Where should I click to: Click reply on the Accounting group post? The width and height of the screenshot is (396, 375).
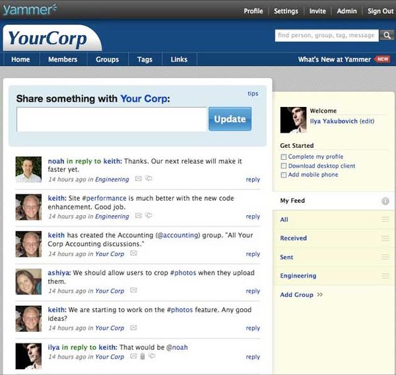point(253,254)
